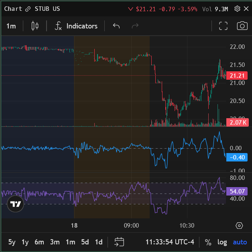Select the 5y date range
Viewport: 252px width, 252px height.
[x=12, y=242]
